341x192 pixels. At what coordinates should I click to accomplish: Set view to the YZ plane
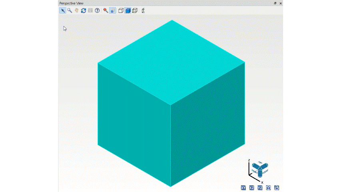(260, 188)
